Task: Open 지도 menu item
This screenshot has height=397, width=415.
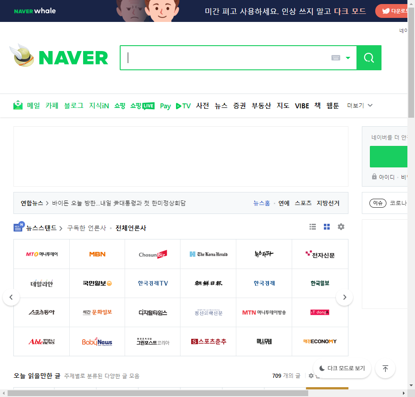Action: click(283, 106)
